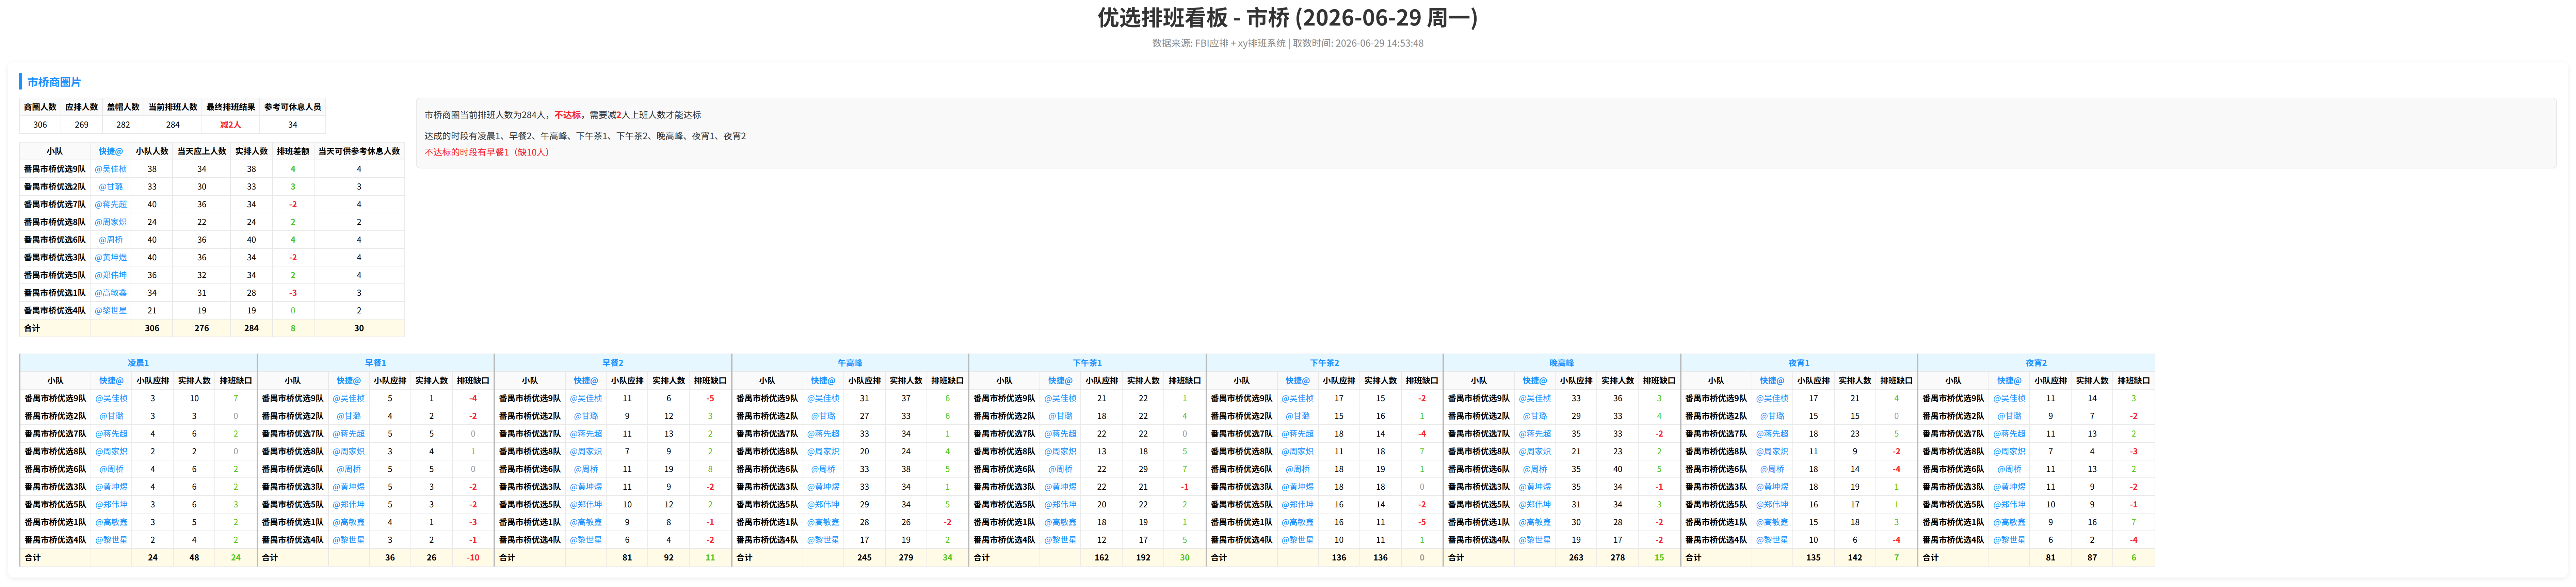This screenshot has width=2576, height=587.
Task: Click 番禺市桥优选6队 in the 晚高峰 table
Action: coord(1479,469)
